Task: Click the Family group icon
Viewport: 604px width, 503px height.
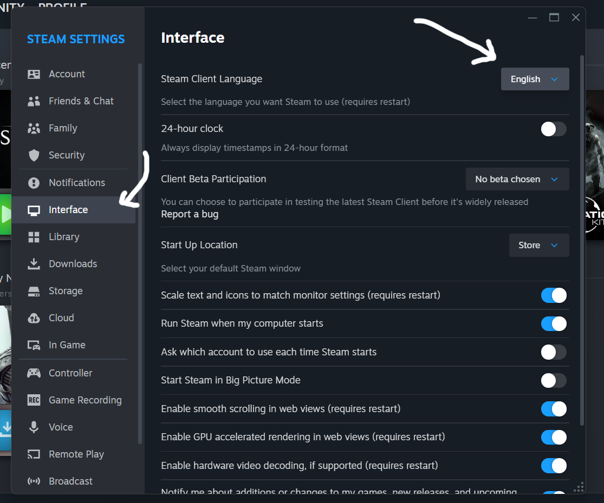Action: click(x=34, y=128)
